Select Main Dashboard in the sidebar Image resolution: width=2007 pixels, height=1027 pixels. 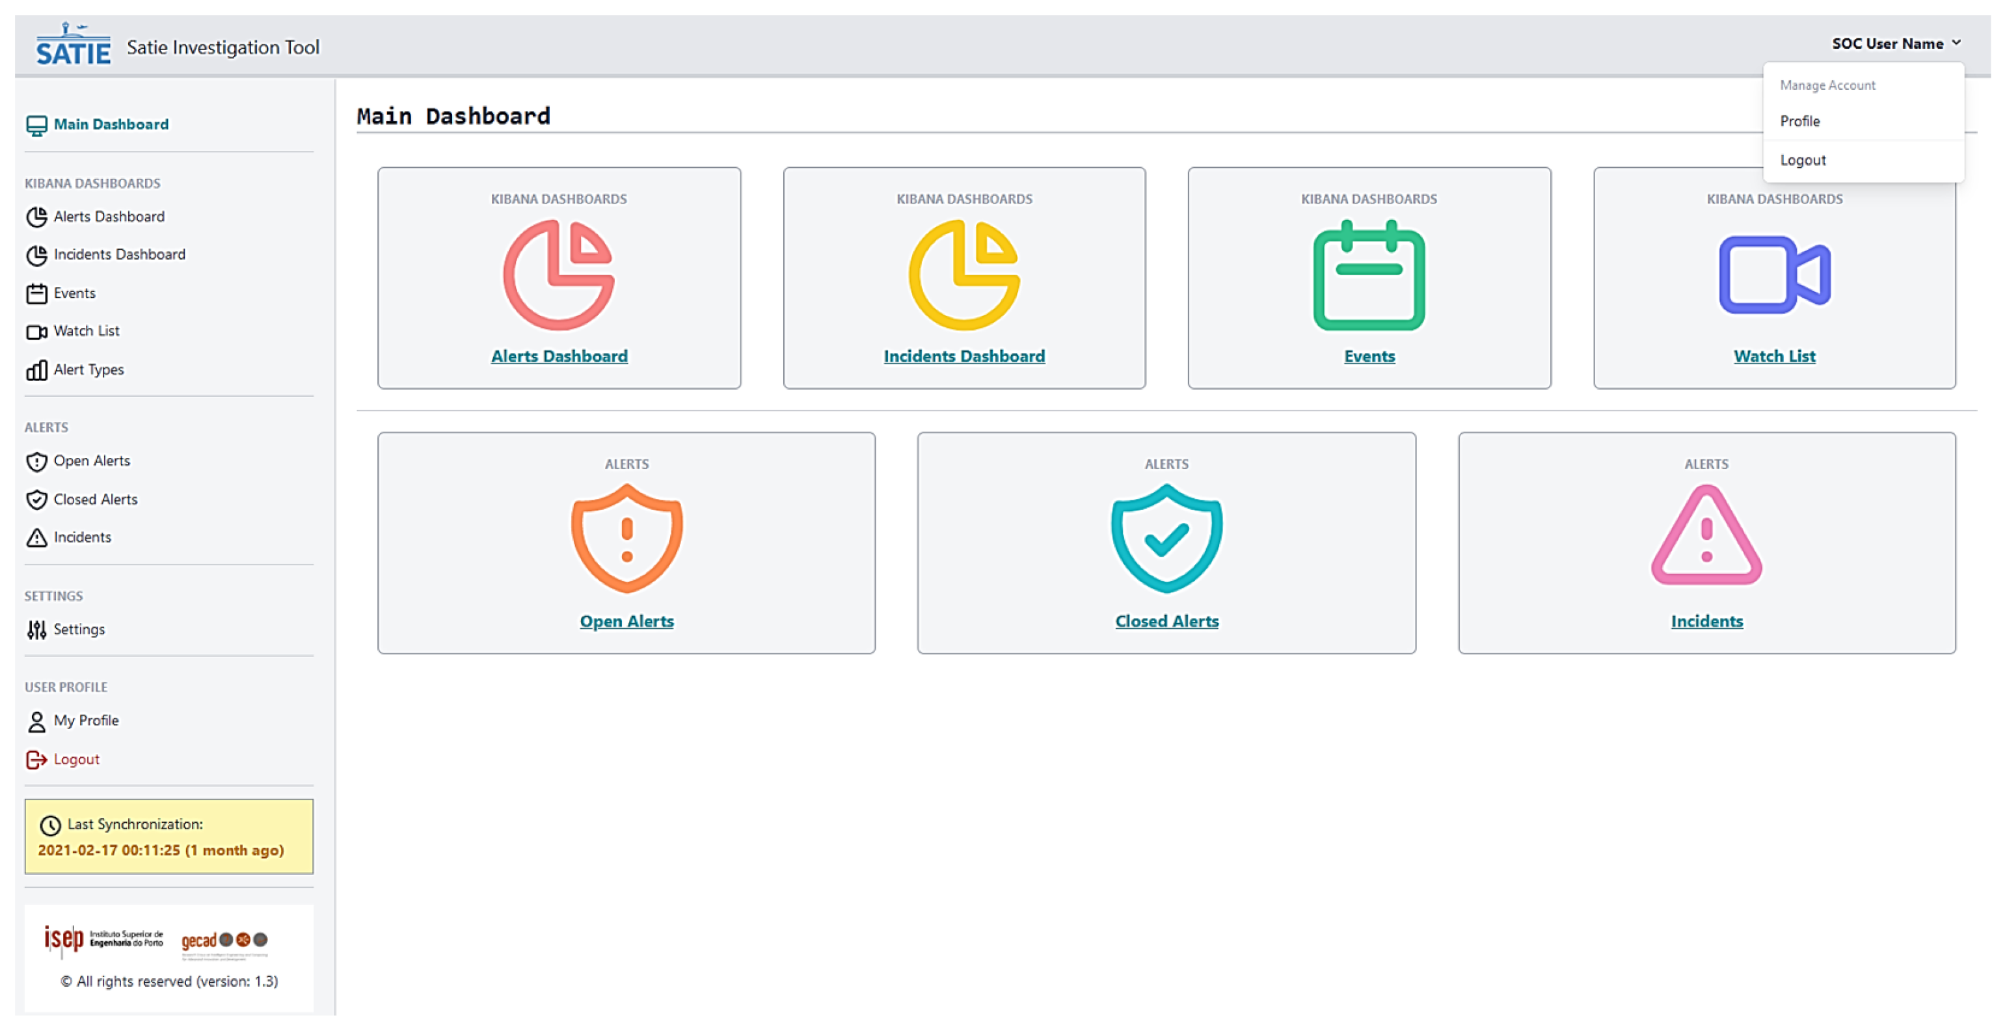click(110, 125)
